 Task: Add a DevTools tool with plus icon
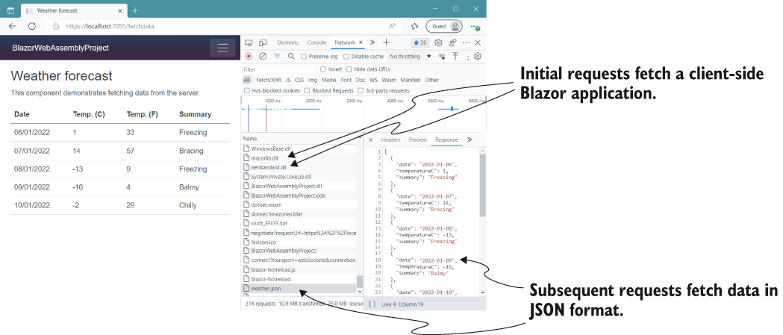pos(386,43)
